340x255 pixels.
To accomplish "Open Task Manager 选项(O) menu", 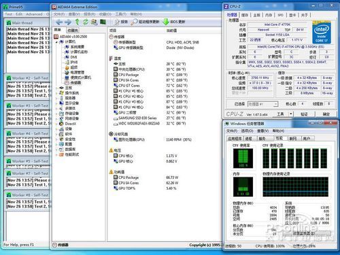I will pyautogui.click(x=247, y=131).
